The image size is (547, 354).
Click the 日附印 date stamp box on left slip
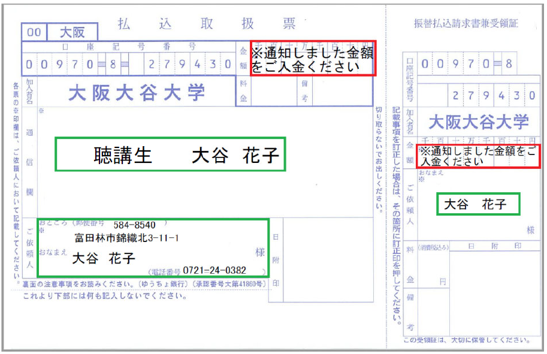pyautogui.click(x=275, y=259)
